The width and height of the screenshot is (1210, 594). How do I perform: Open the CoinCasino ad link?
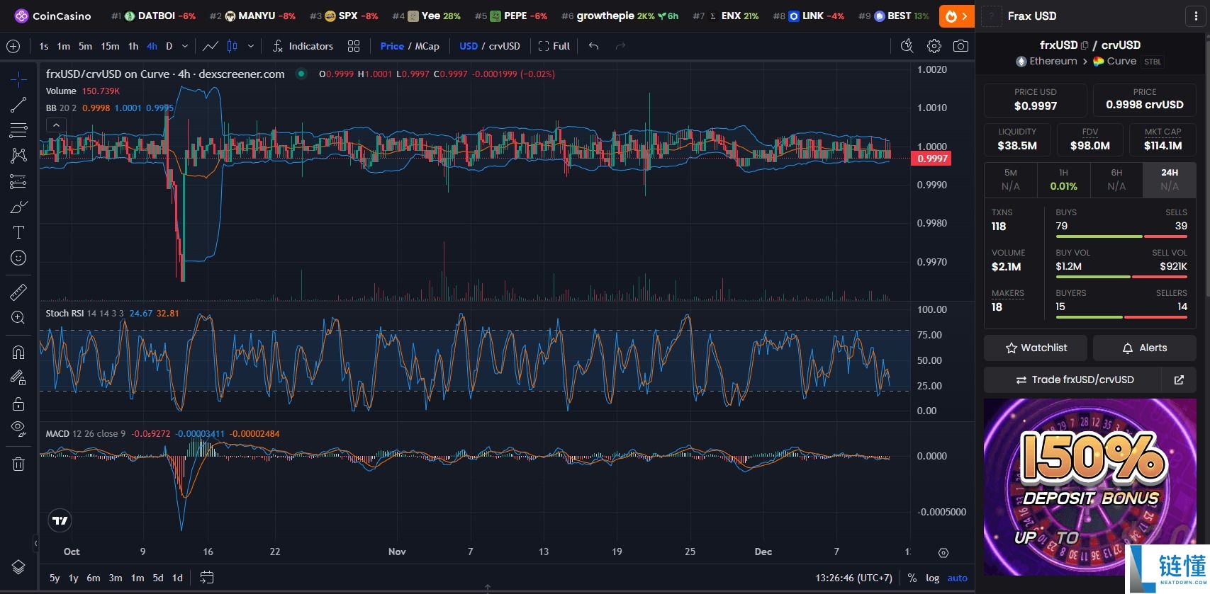pos(52,16)
